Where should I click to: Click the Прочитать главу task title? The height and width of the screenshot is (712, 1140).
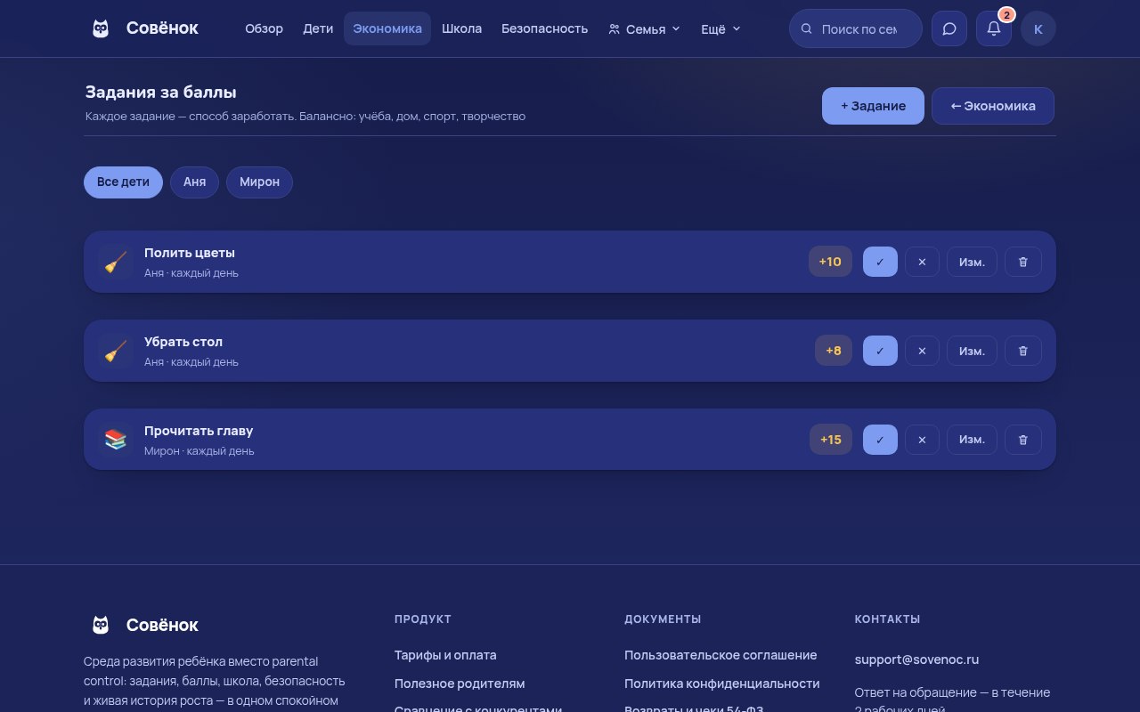tap(199, 431)
